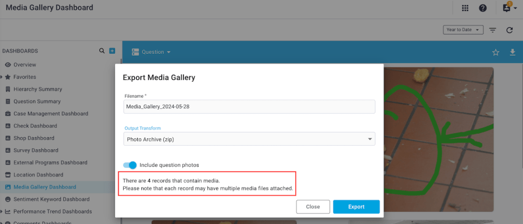Click the Overview eye icon

tap(8, 65)
